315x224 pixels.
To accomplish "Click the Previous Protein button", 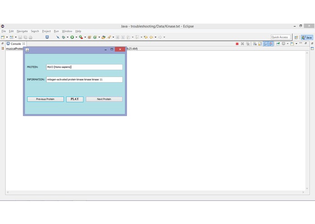I will click(x=45, y=99).
